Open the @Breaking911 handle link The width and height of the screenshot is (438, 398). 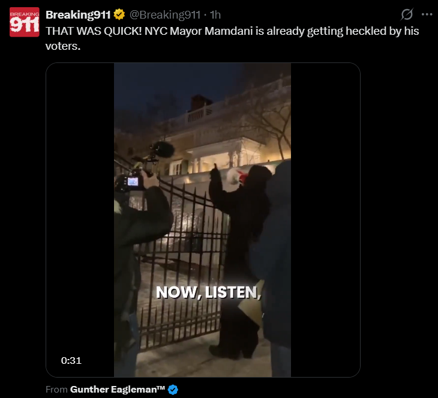point(165,15)
